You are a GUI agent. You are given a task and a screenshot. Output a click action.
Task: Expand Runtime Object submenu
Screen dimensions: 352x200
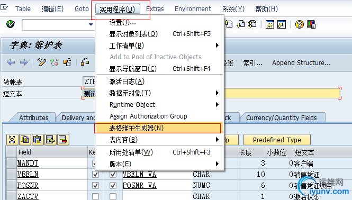pos(159,105)
